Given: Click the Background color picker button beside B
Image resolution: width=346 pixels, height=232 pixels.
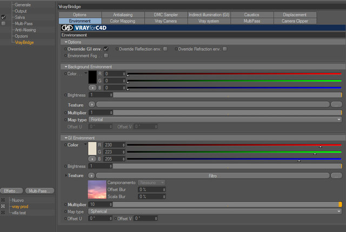Looking at the screenshot, I should pyautogui.click(x=92, y=88).
